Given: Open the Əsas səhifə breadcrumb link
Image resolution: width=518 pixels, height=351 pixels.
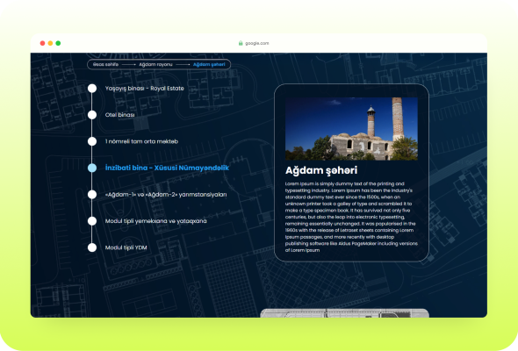Looking at the screenshot, I should (105, 64).
